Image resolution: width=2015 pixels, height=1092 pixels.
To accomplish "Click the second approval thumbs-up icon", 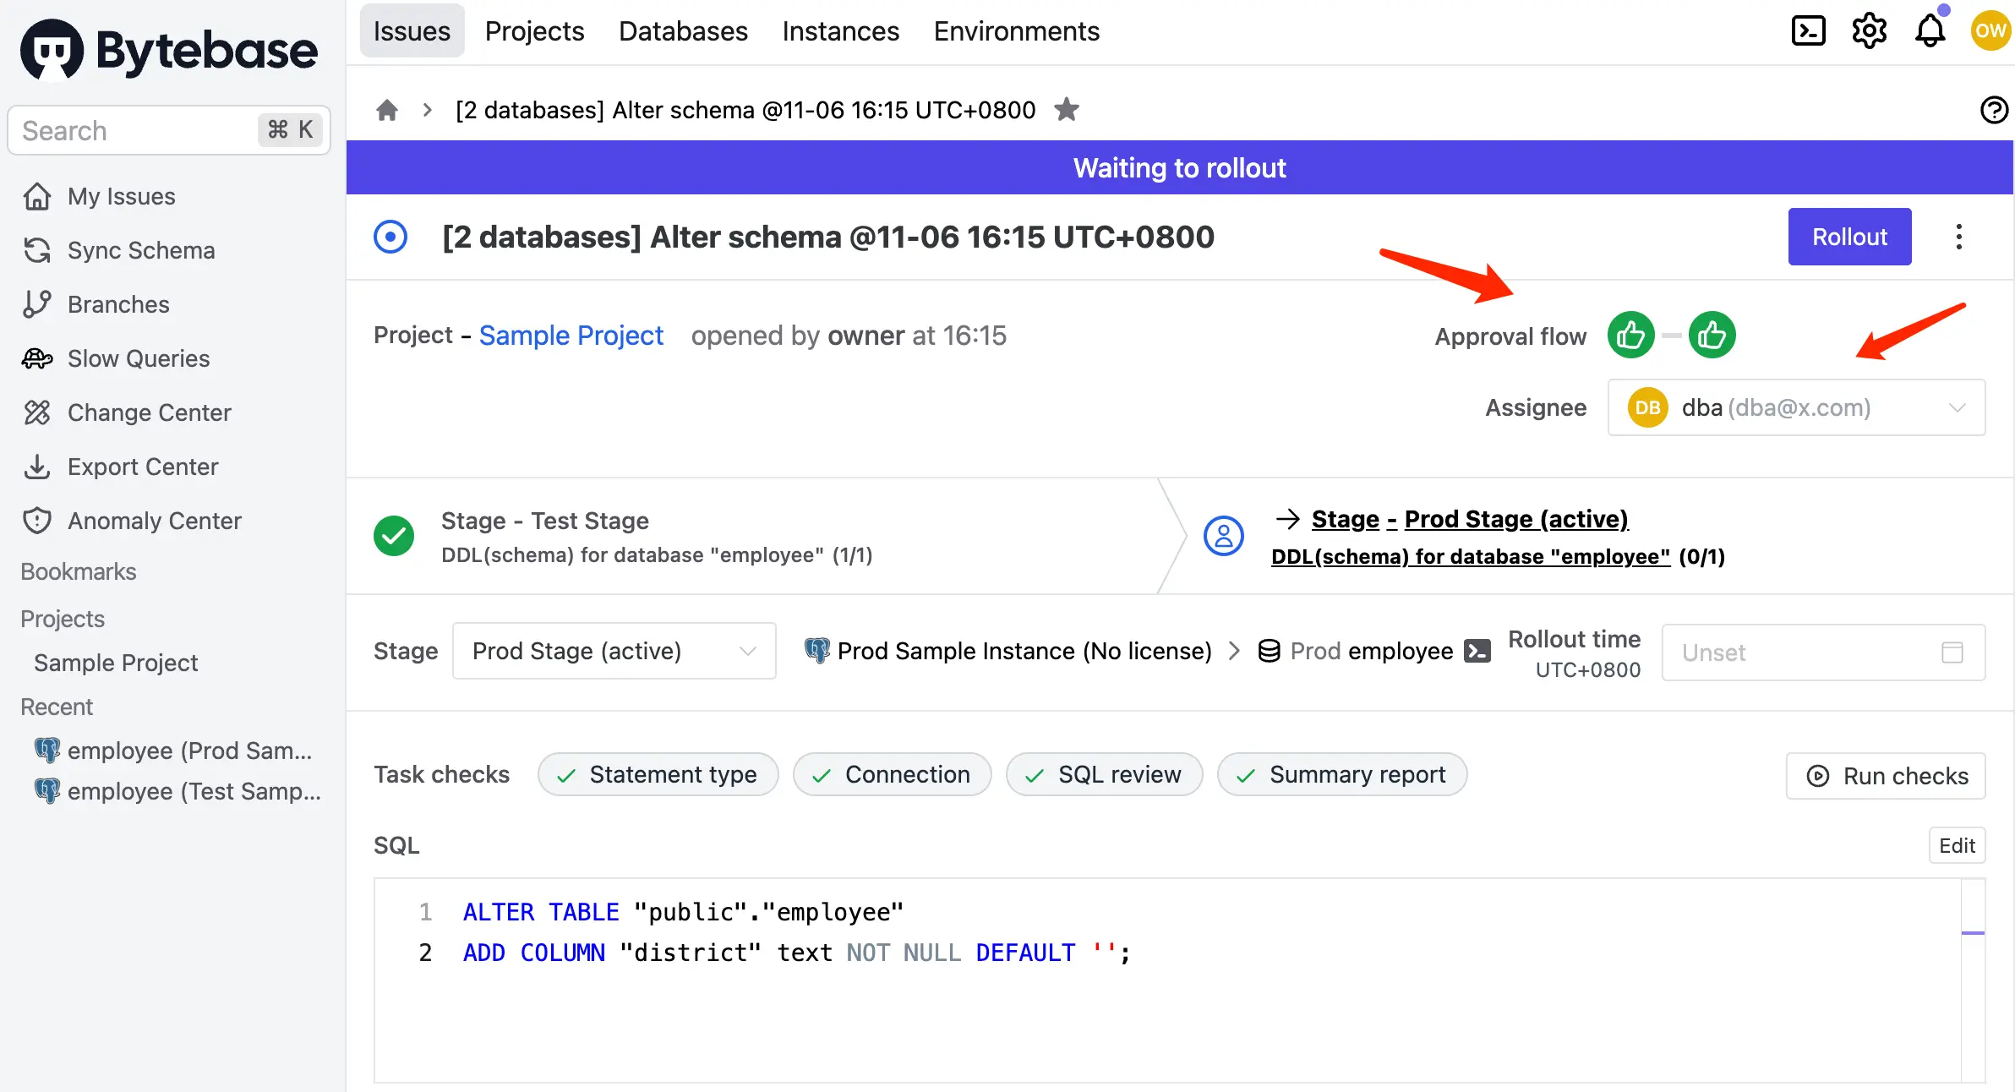I will (x=1712, y=336).
